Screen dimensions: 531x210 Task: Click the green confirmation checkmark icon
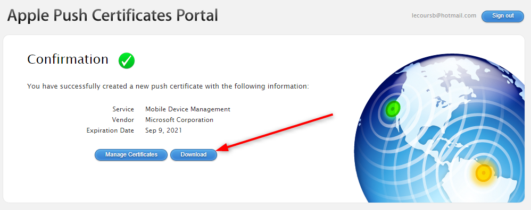[127, 61]
